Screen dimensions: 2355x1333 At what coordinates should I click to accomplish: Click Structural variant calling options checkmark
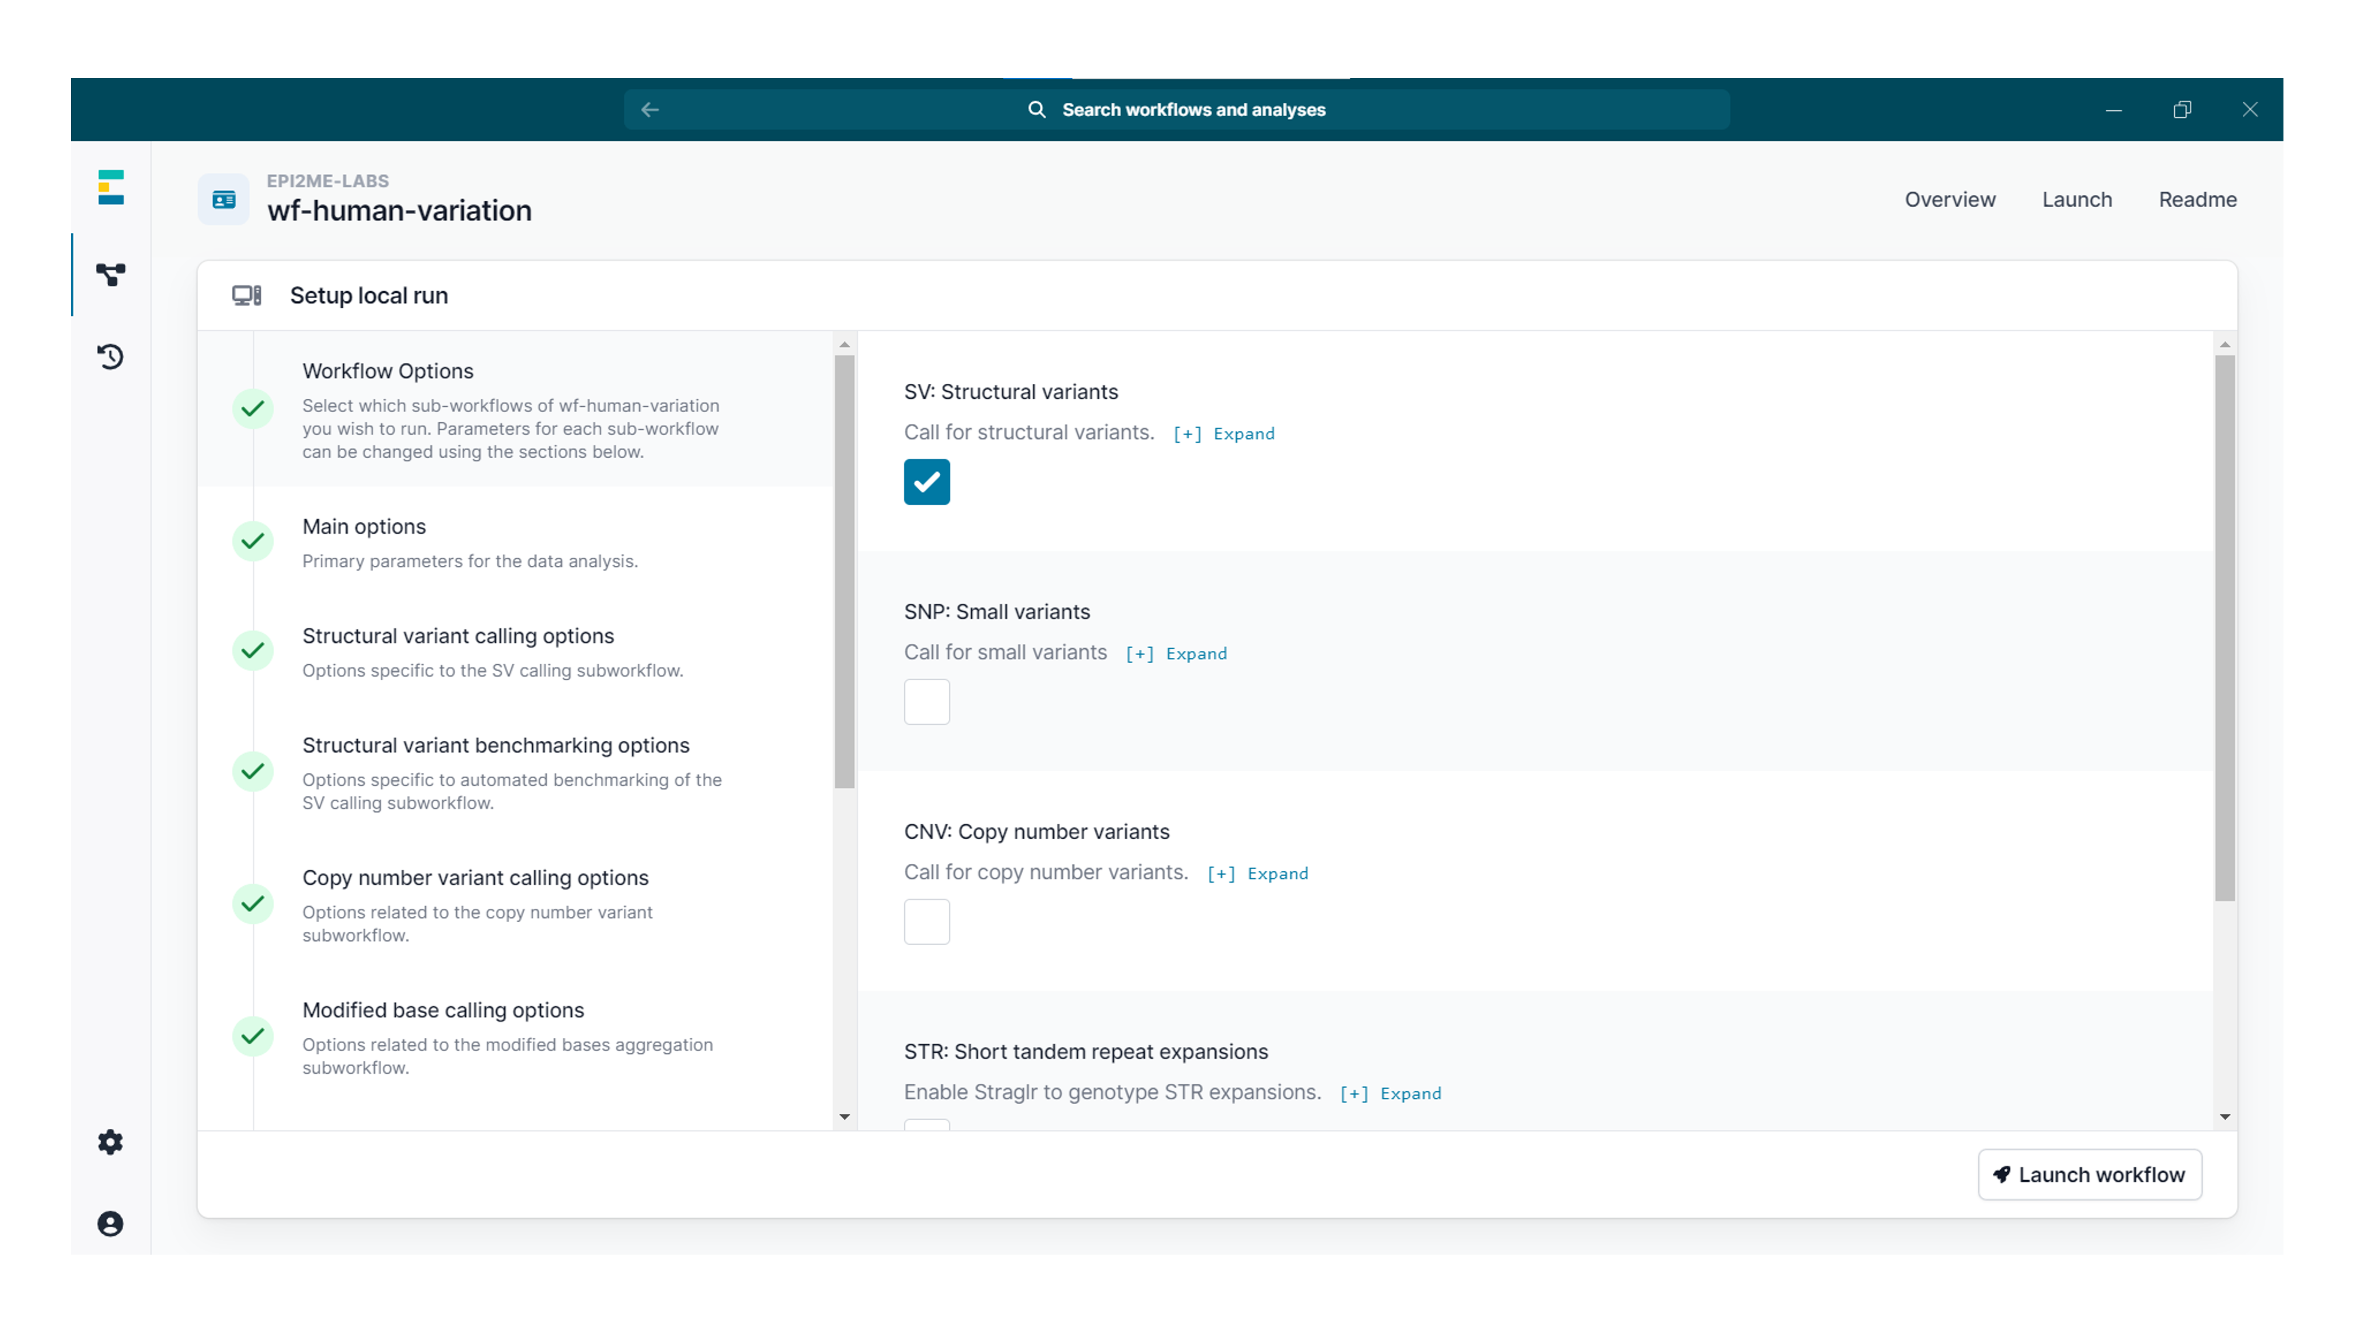(253, 651)
